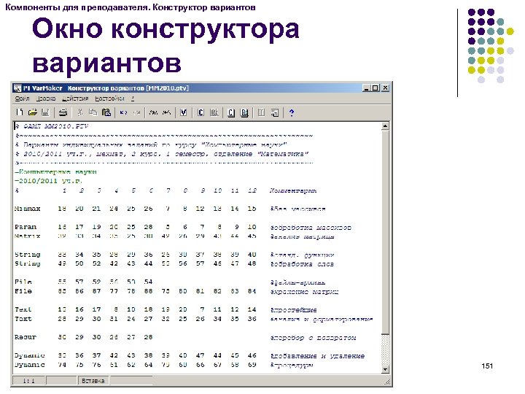This screenshot has width=525, height=394.
Task: Click the green line '-Компьютерные науки'
Action: click(55, 172)
